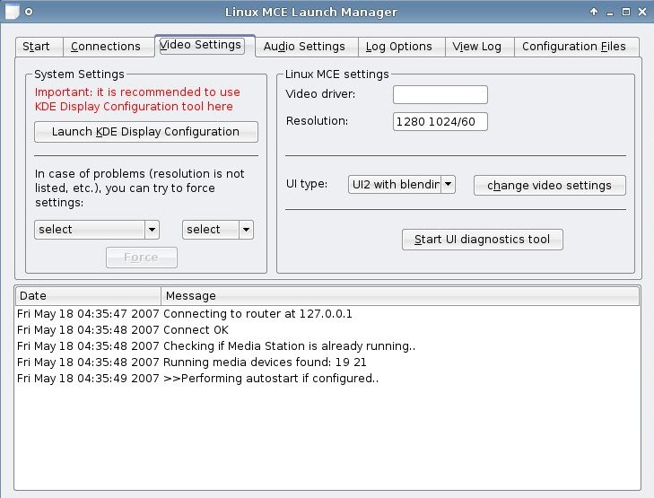
Task: Select the Video Settings tab
Action: [205, 45]
